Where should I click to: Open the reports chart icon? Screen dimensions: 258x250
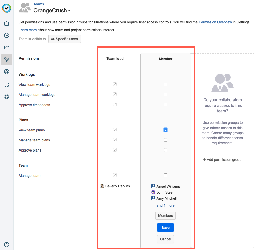pyautogui.click(x=7, y=47)
